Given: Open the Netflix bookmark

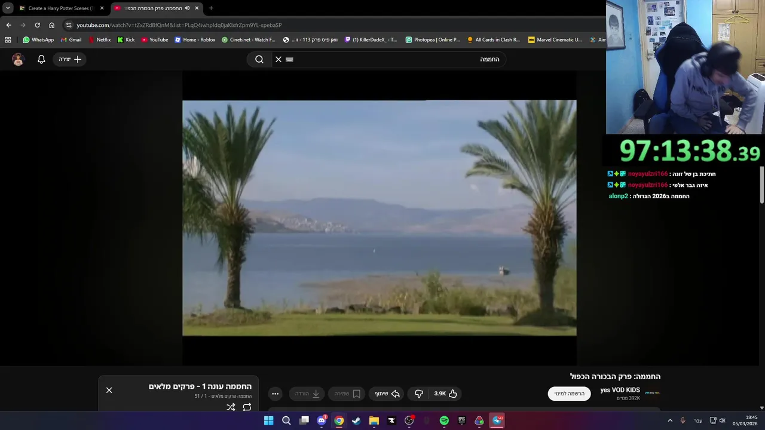Looking at the screenshot, I should (99, 40).
